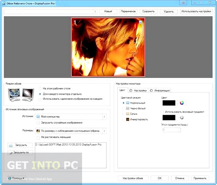Choose Сепия color mode radio
Viewport: 217px width, 185px height.
[123, 114]
